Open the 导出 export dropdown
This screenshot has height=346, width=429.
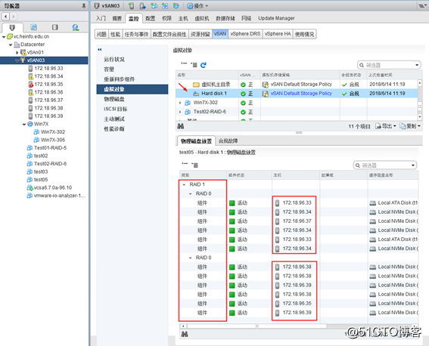[386, 126]
